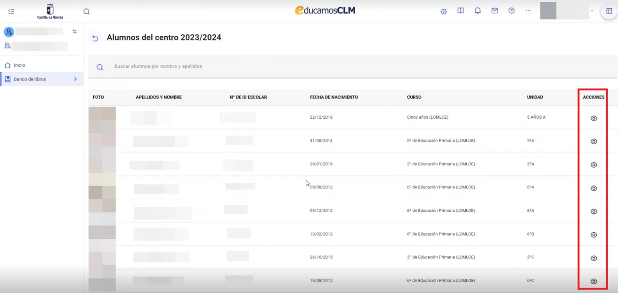Select Banco de libros menu item
618x293 pixels.
(30, 79)
